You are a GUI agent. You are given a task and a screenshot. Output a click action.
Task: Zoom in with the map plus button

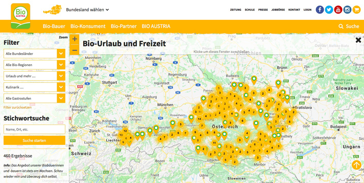tap(75, 39)
